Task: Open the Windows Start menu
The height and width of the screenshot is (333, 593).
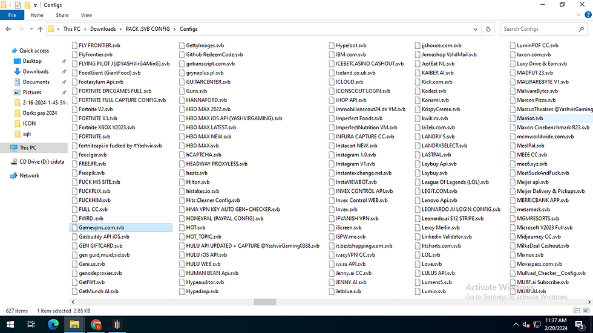Action: [x=10, y=325]
